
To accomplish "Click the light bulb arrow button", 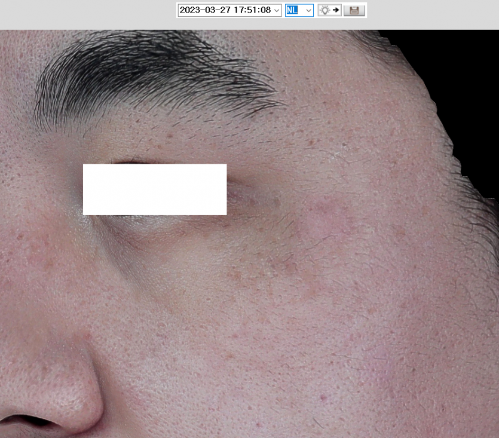I will pos(330,10).
